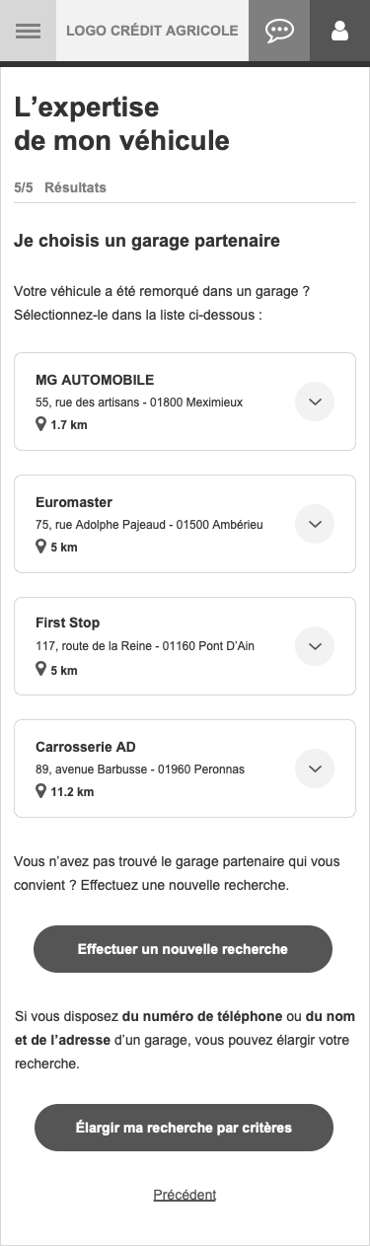Click the location pin next to 1.7 km
This screenshot has width=370, height=1246.
point(40,424)
